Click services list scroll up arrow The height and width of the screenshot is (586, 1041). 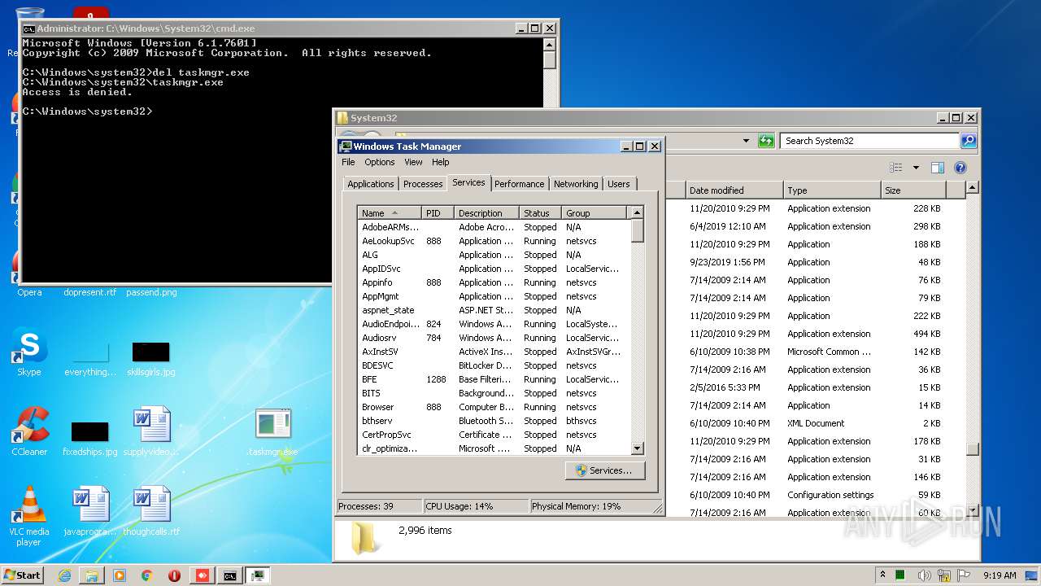638,213
